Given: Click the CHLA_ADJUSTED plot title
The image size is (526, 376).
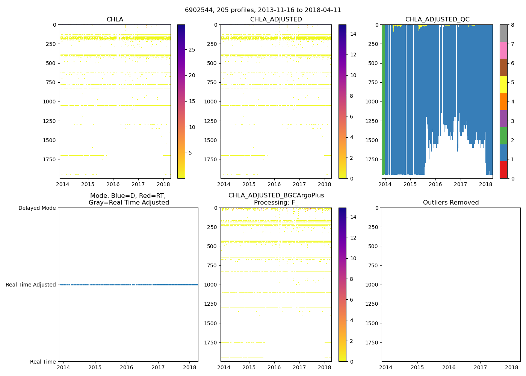Looking at the screenshot, I should pos(276,20).
